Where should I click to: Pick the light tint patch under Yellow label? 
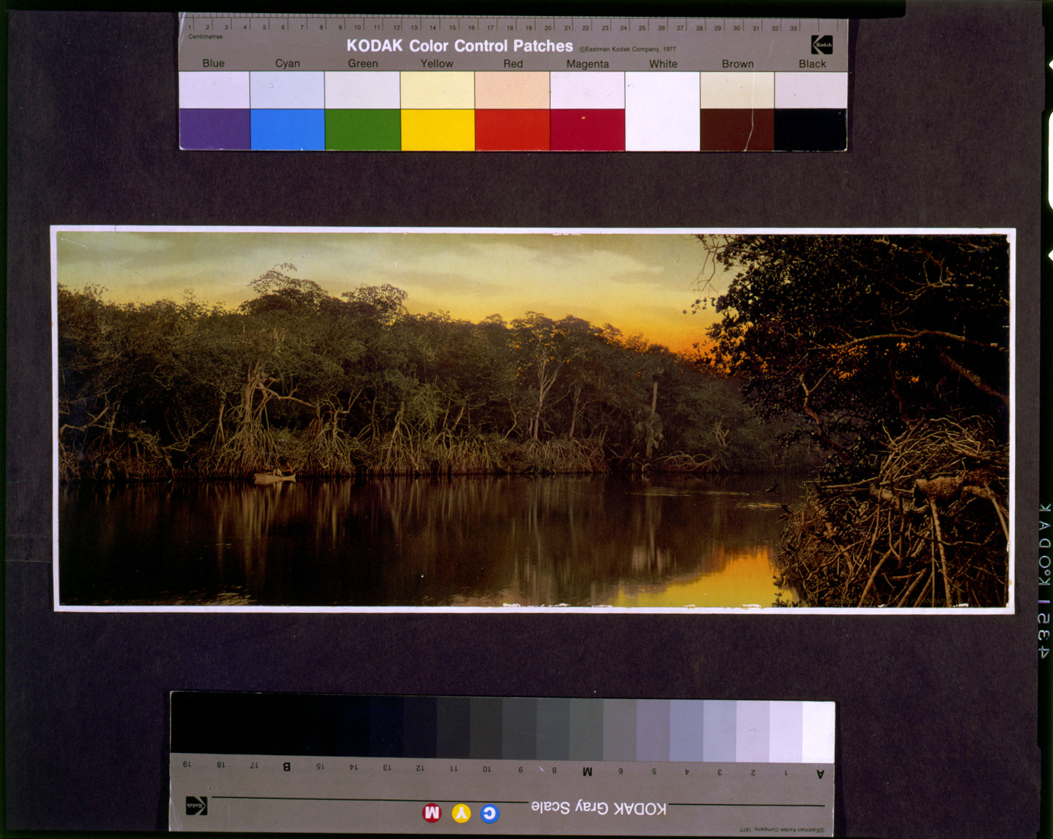coord(438,90)
